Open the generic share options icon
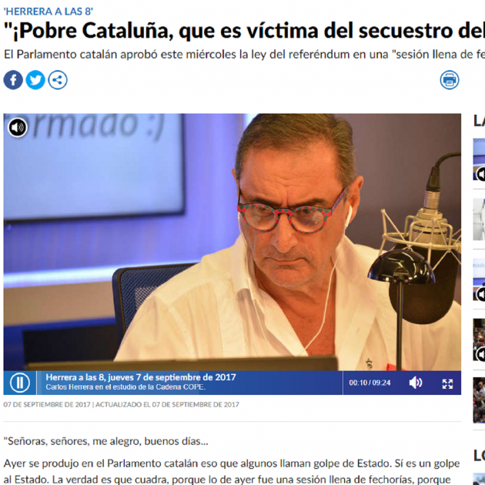The width and height of the screenshot is (485, 485). pos(58,80)
